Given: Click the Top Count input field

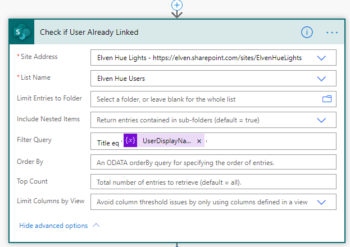Looking at the screenshot, I should 213,182.
